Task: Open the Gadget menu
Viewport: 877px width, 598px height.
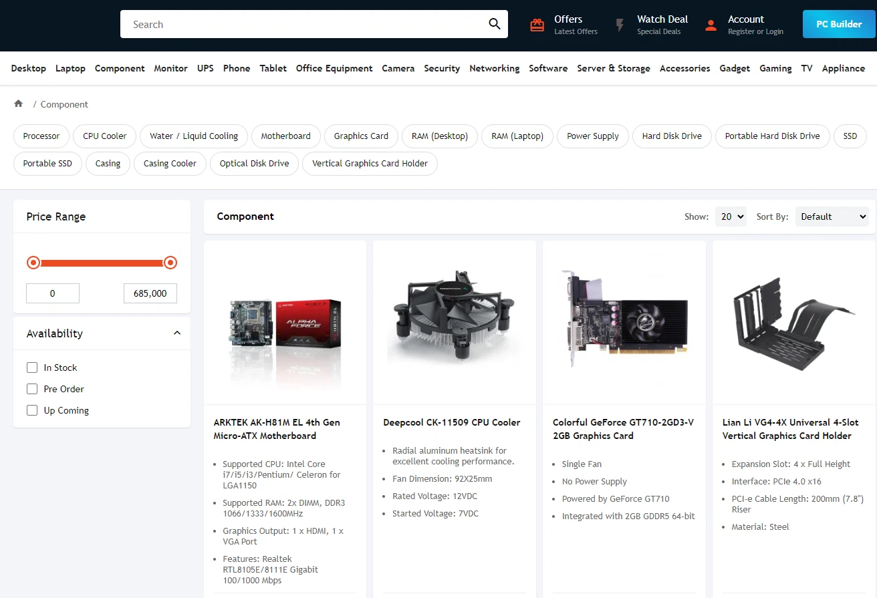Action: pos(735,68)
